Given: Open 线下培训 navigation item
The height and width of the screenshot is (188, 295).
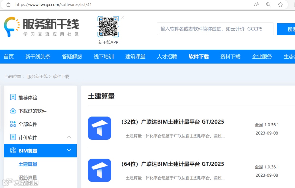Looking at the screenshot, I should click(104, 56).
